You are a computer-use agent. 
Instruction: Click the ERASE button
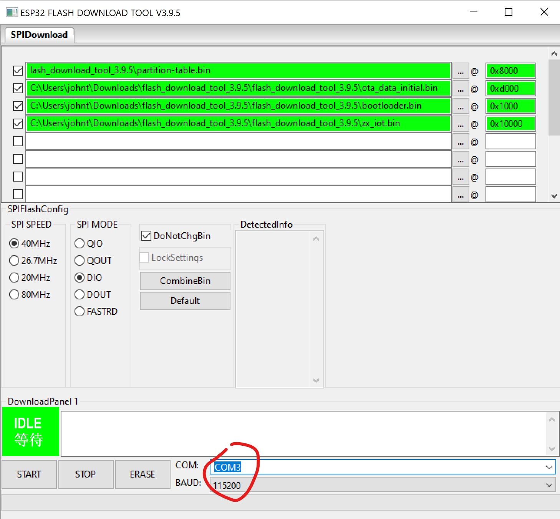coord(142,474)
